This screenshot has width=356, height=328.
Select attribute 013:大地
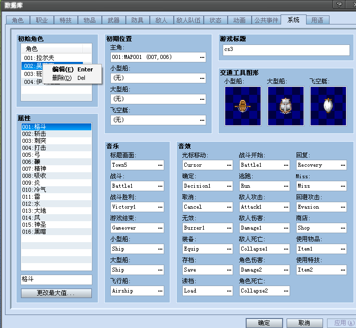click(x=56, y=210)
